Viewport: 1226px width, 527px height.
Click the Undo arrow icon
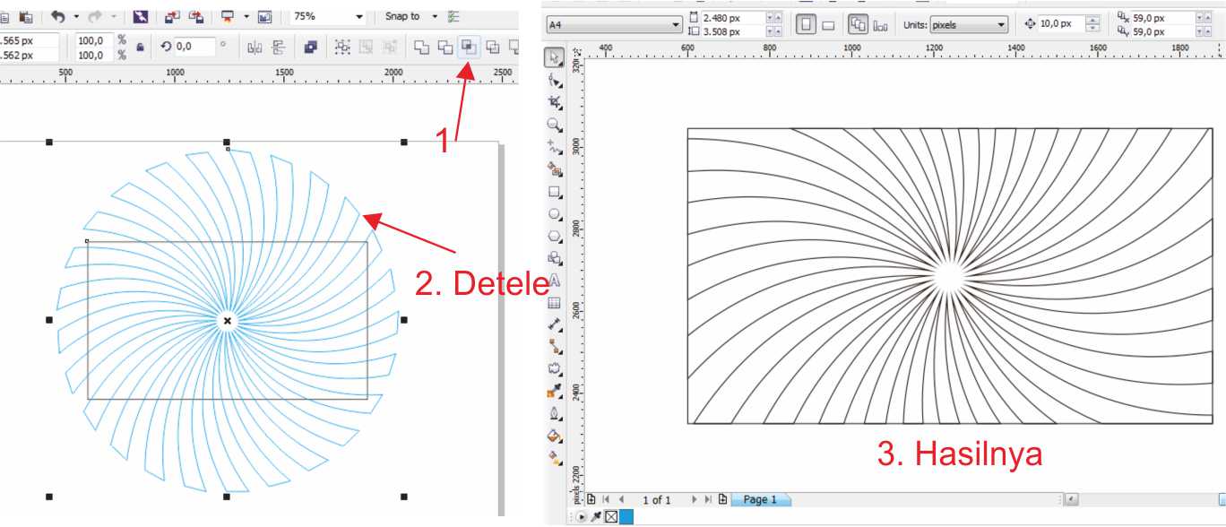pyautogui.click(x=58, y=16)
